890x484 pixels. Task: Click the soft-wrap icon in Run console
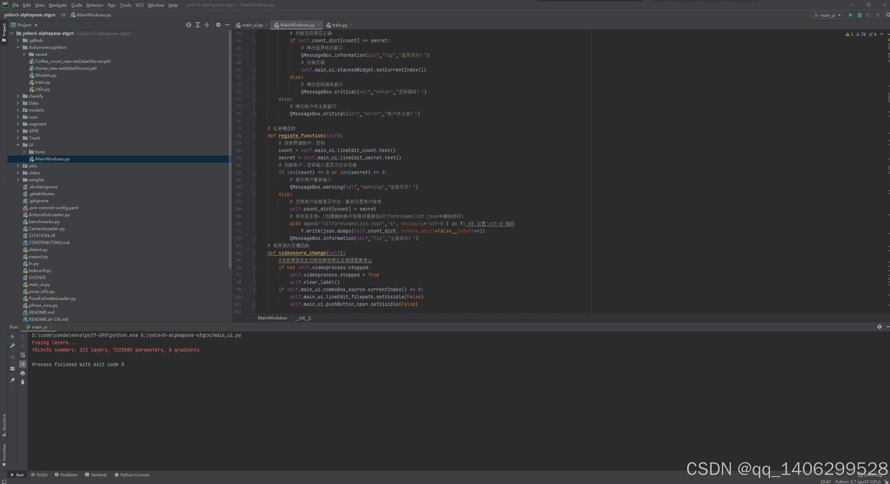(x=23, y=355)
